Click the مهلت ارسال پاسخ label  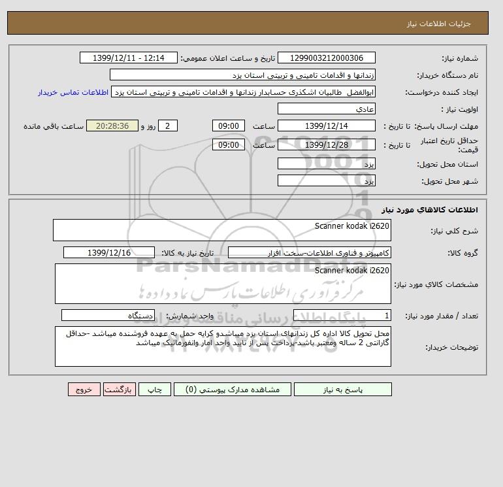[446, 126]
